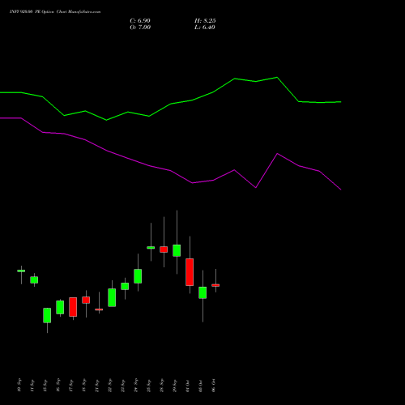
Task: Click the open value 'O: 7.00'
Action: [x=140, y=28]
